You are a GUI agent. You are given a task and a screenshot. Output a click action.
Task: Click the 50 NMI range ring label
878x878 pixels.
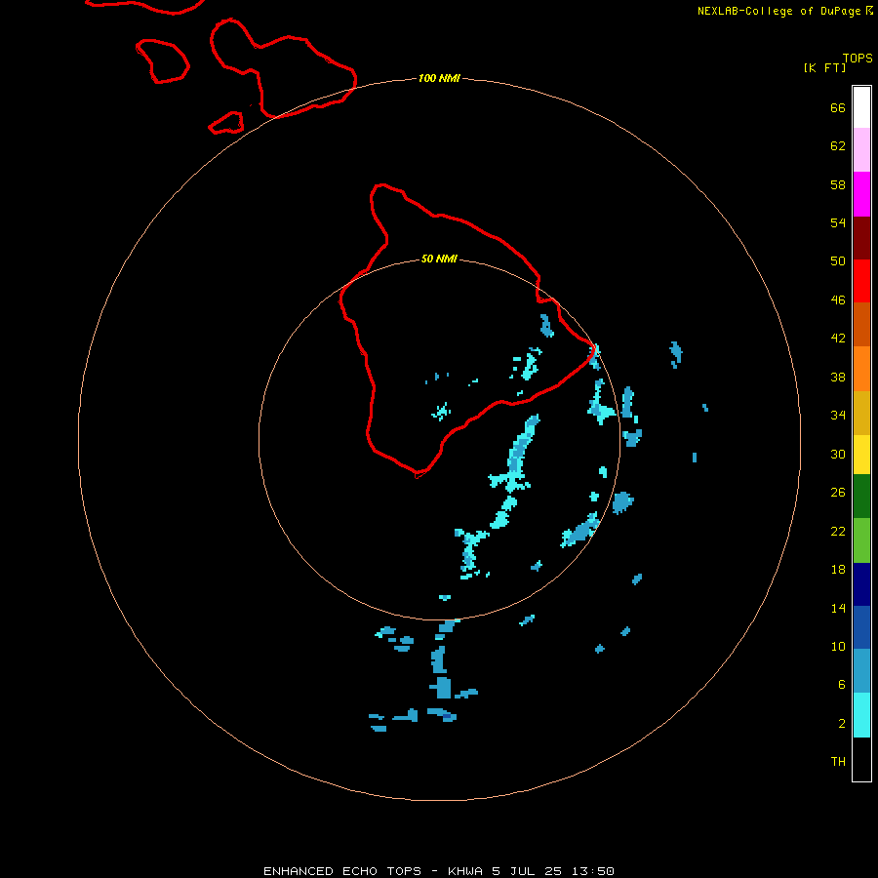coord(439,259)
